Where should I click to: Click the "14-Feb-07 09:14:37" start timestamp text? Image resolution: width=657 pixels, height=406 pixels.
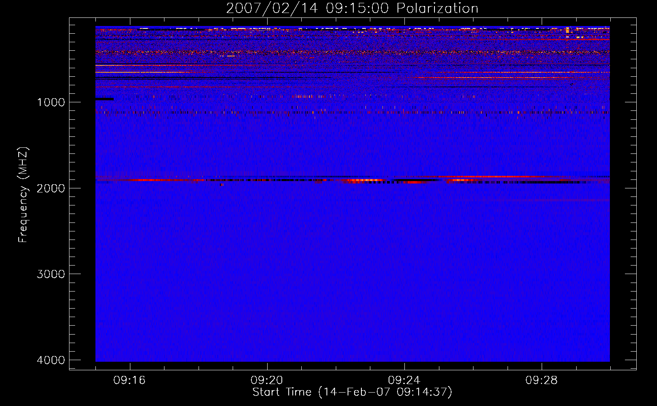pyautogui.click(x=385, y=392)
